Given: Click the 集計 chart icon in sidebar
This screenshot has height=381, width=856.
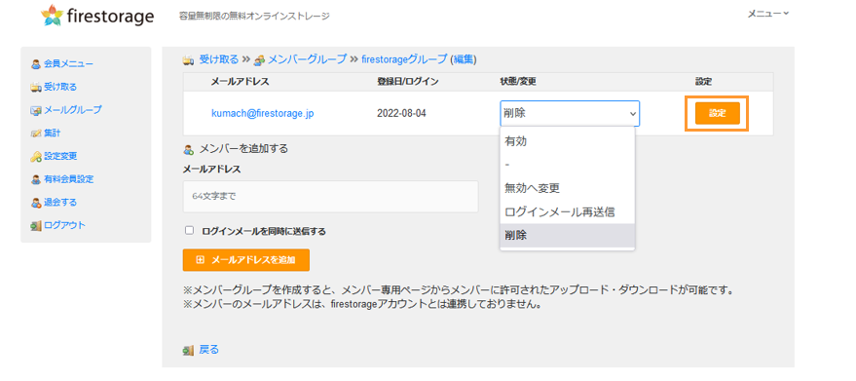Looking at the screenshot, I should click(36, 133).
